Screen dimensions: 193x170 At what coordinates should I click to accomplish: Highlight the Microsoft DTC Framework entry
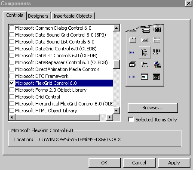(42, 76)
